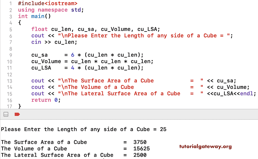Click the console panel icon

6,114
